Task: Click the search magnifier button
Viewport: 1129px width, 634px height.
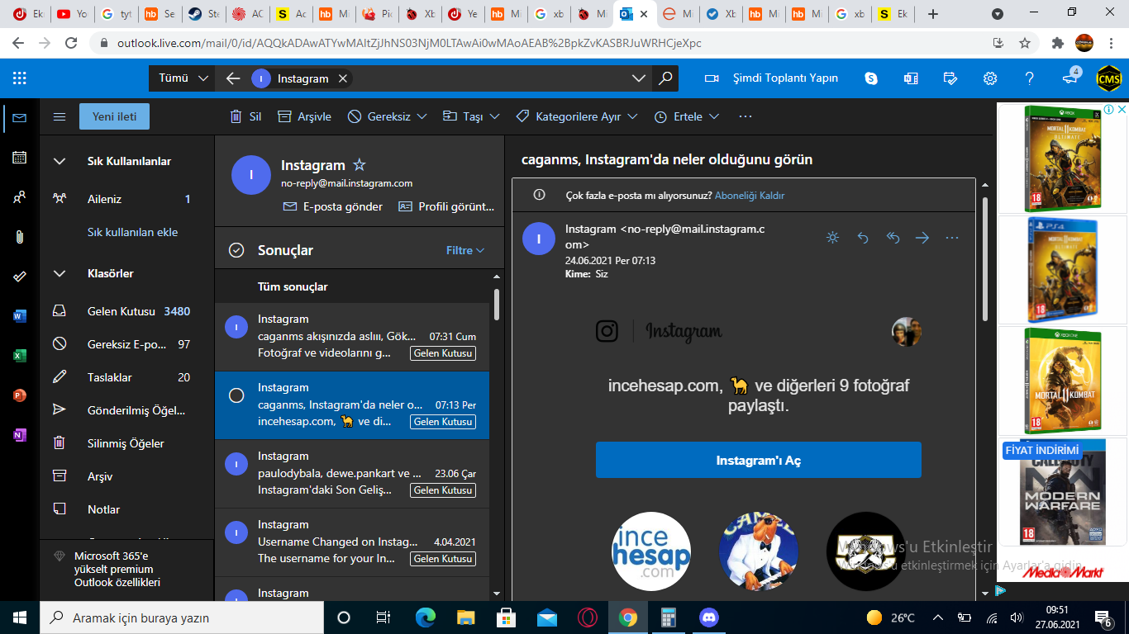Action: 665,78
